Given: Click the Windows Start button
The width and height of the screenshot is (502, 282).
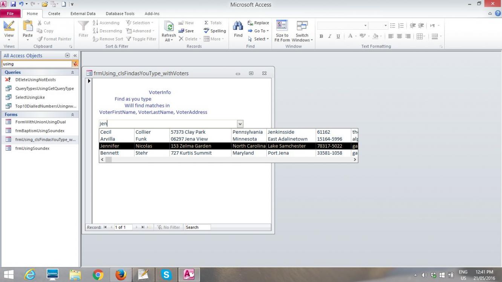Looking at the screenshot, I should pos(9,274).
